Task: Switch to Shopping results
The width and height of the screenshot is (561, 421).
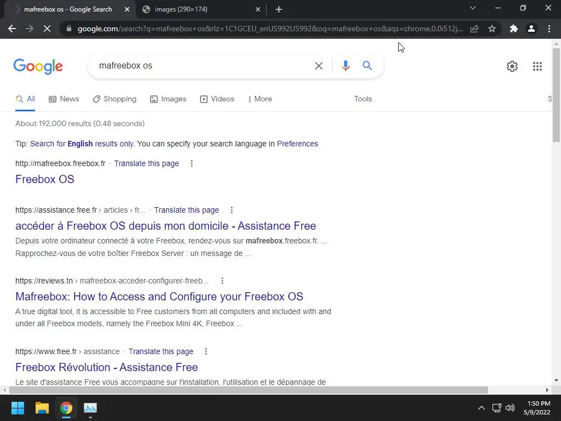Action: (115, 99)
